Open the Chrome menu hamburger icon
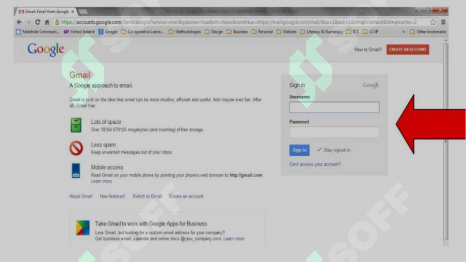The height and width of the screenshot is (262, 466). pyautogui.click(x=443, y=22)
